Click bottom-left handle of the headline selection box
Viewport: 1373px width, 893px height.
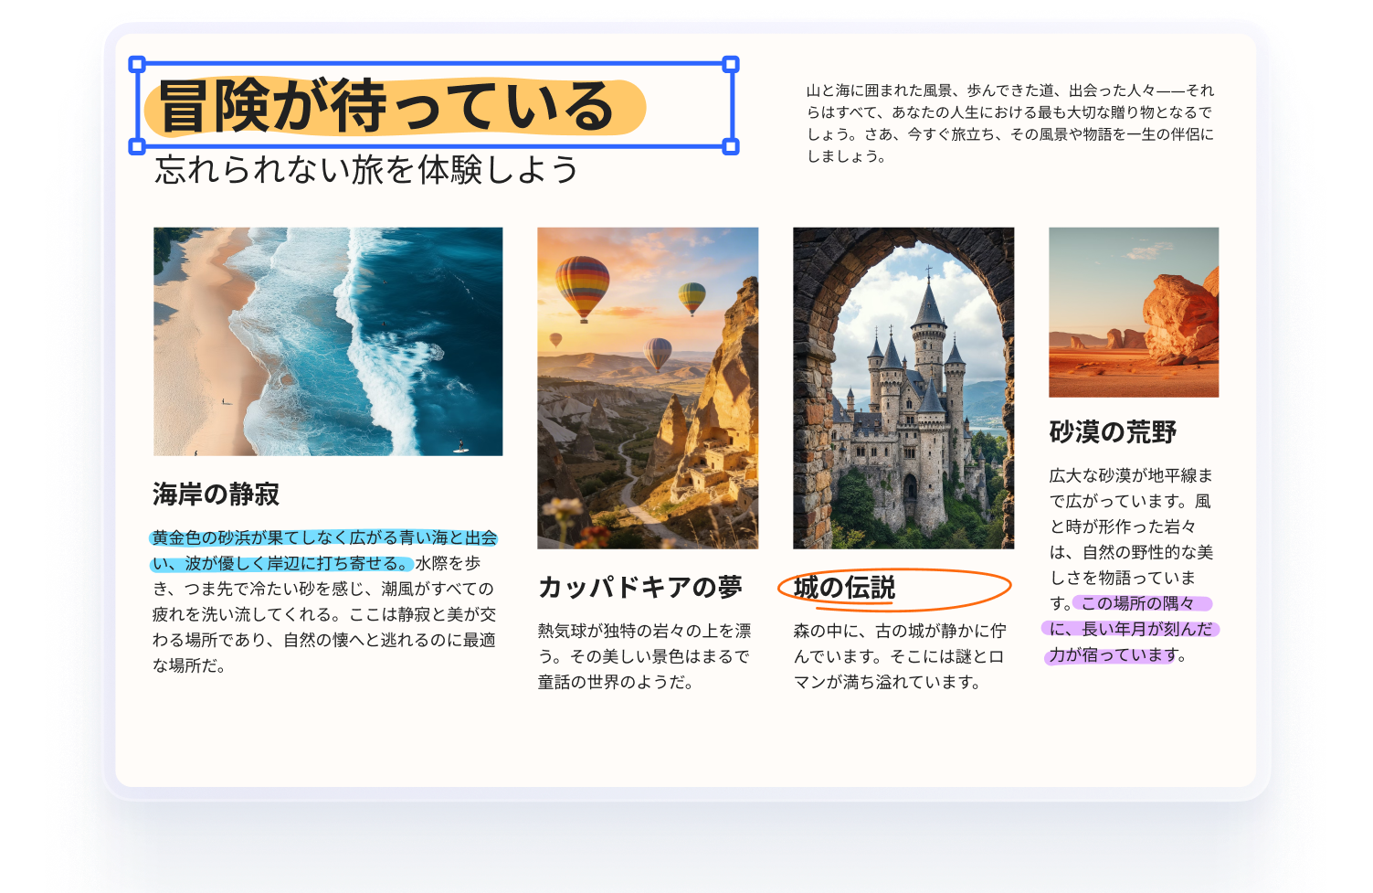(x=137, y=146)
